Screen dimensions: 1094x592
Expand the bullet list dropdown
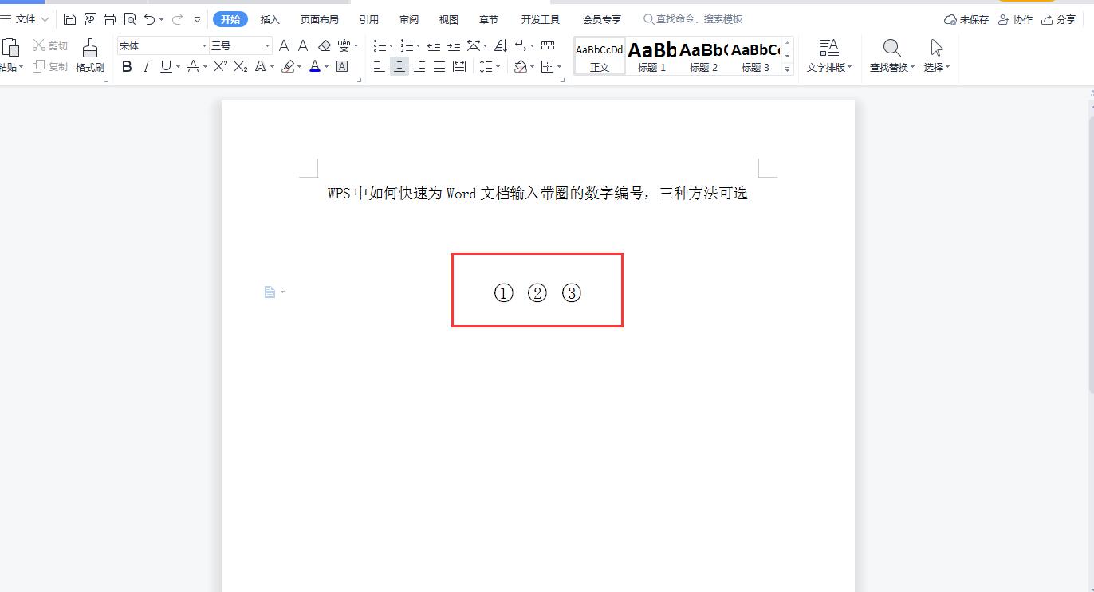tap(392, 46)
